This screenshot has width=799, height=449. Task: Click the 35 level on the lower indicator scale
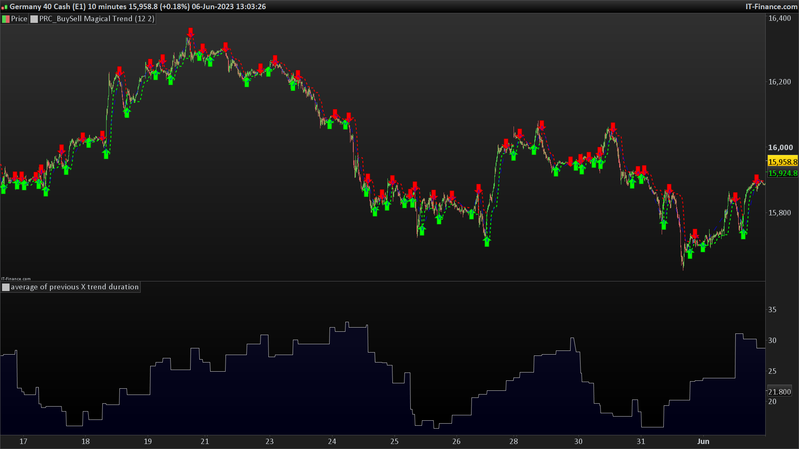[x=772, y=310]
